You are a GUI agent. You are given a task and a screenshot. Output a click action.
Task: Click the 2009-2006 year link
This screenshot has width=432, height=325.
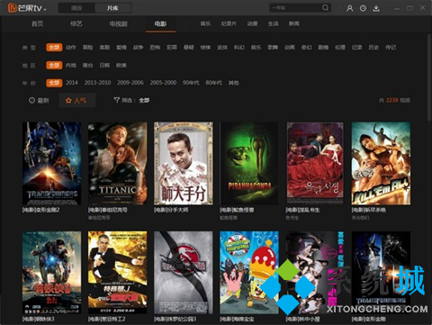tap(130, 83)
